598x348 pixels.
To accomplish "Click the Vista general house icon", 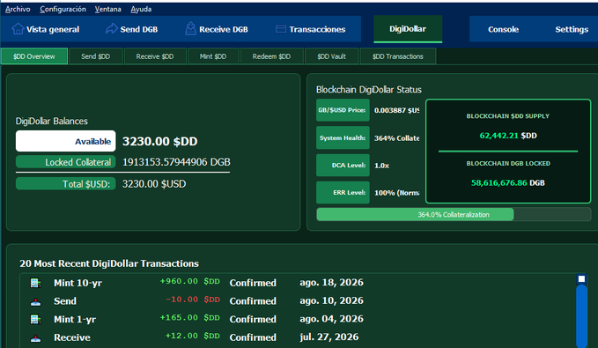I will pyautogui.click(x=18, y=28).
